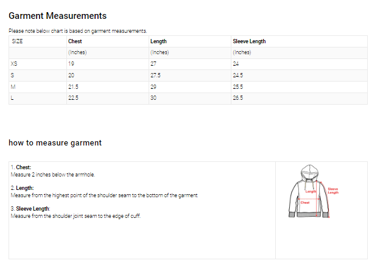
Task: Click the SIZE column header
Action: (18, 41)
